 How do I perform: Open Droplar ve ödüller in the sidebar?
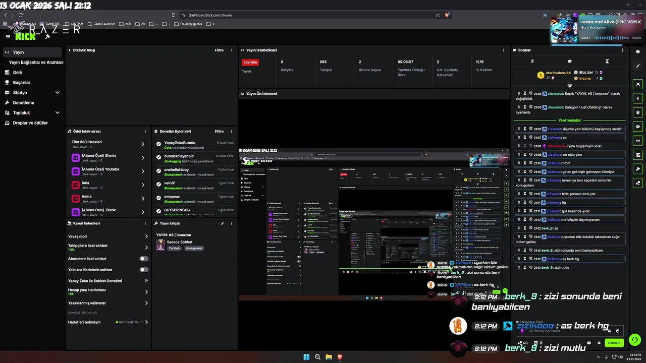(32, 123)
